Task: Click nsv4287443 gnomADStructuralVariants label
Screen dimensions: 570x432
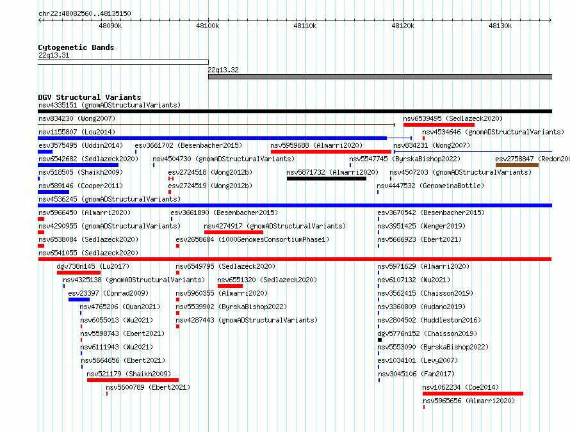Action: [247, 320]
